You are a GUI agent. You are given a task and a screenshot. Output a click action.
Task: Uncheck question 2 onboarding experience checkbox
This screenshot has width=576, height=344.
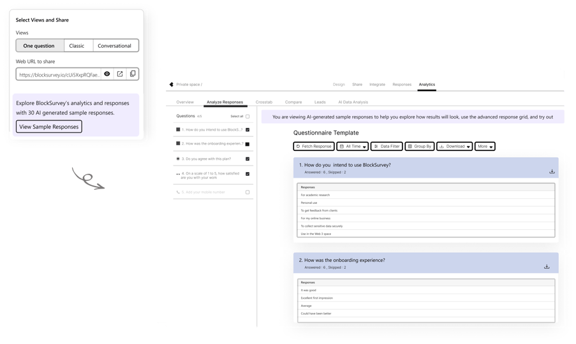247,144
